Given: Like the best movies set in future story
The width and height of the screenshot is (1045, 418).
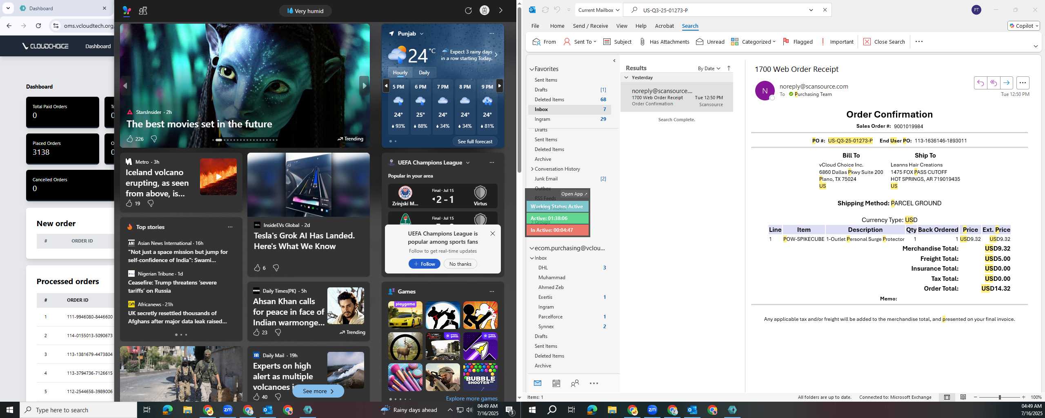Looking at the screenshot, I should coord(130,139).
